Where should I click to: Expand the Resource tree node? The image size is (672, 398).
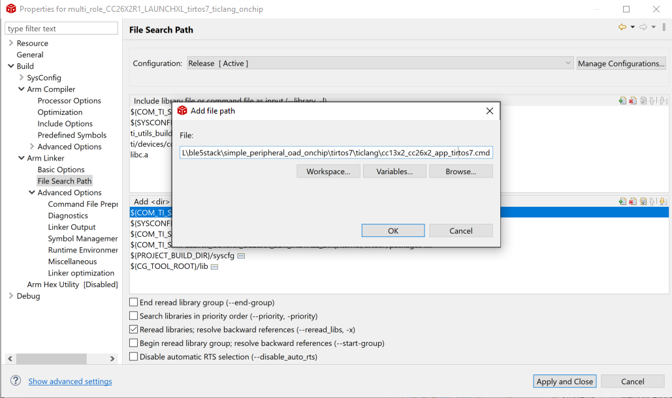[x=11, y=43]
